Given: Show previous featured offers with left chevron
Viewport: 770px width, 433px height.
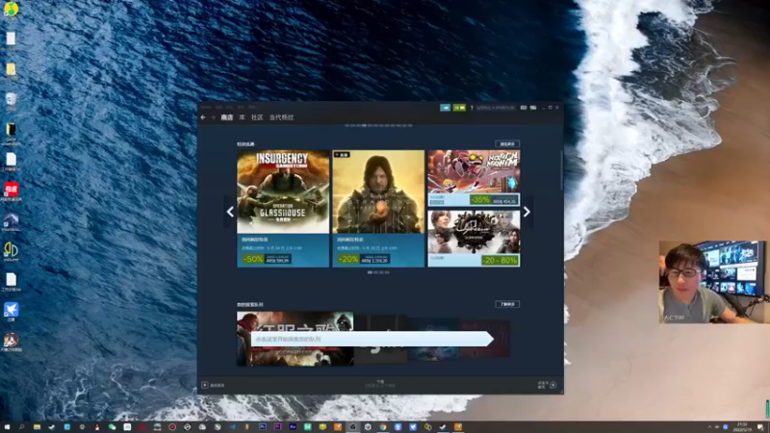Looking at the screenshot, I should click(x=230, y=212).
